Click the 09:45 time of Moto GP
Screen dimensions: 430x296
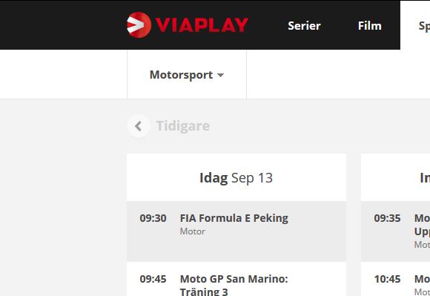(153, 279)
